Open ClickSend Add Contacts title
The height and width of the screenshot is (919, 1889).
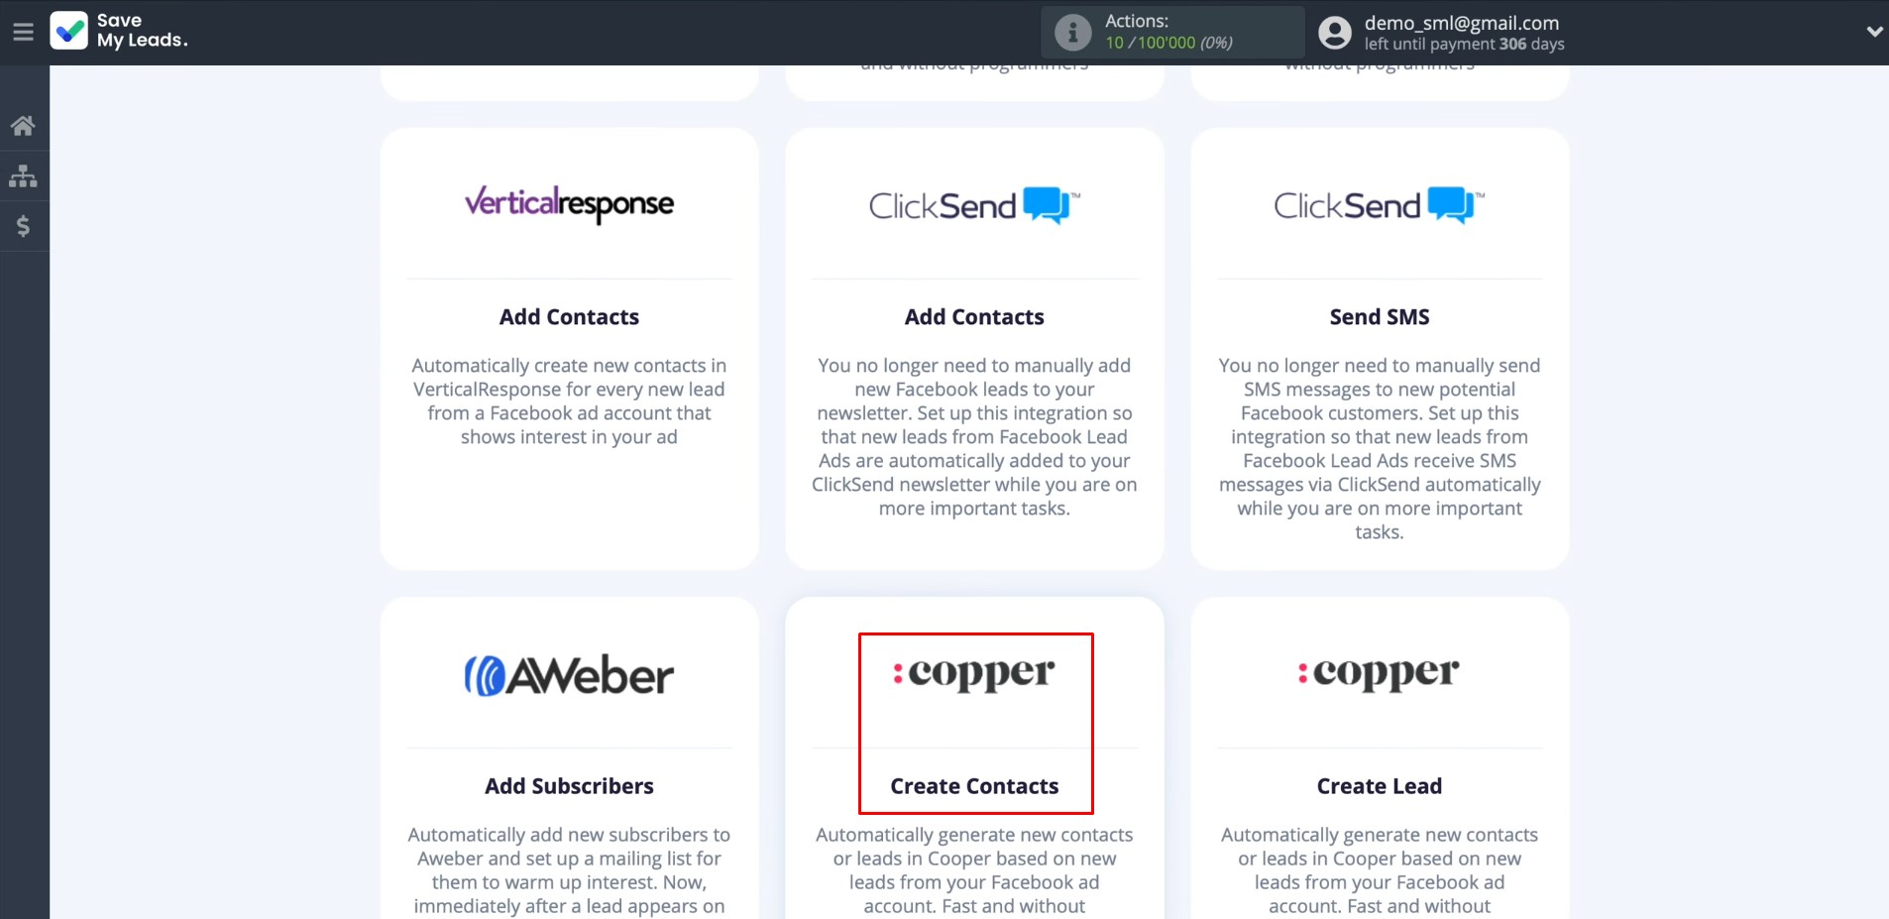pos(974,317)
